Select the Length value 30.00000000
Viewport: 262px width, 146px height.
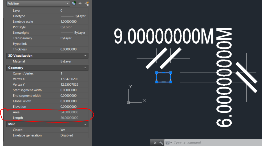pyautogui.click(x=69, y=118)
